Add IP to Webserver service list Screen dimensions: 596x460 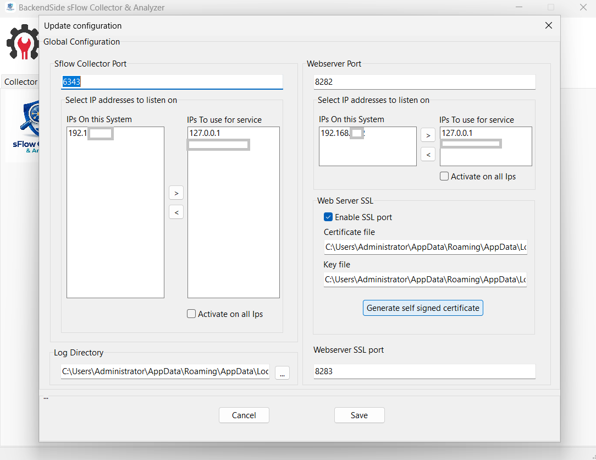coord(428,135)
